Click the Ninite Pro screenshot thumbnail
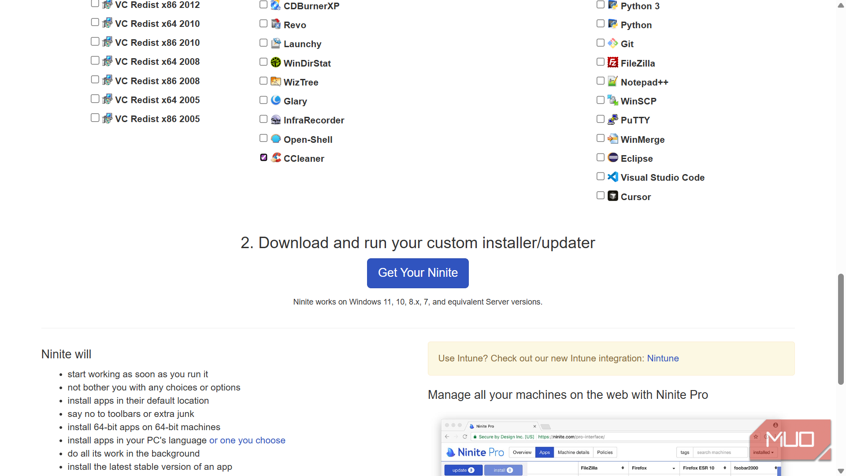 pos(611,447)
